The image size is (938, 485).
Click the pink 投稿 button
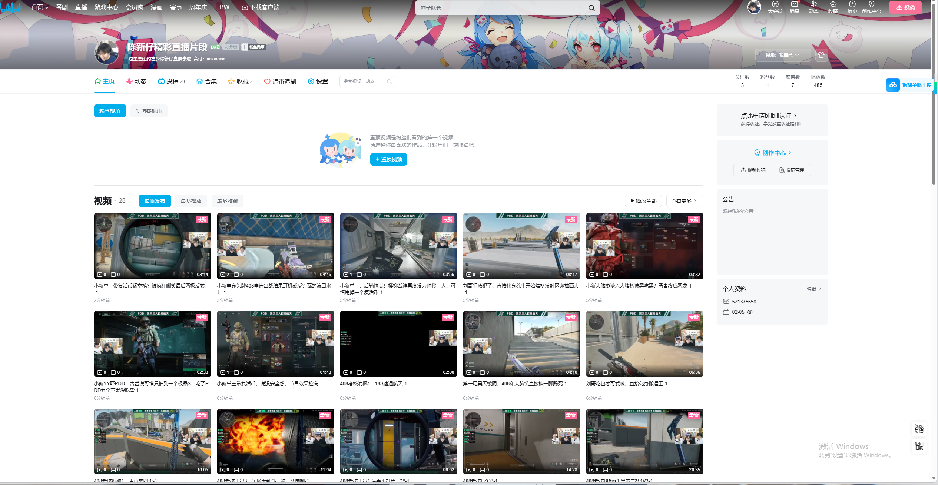[905, 7]
